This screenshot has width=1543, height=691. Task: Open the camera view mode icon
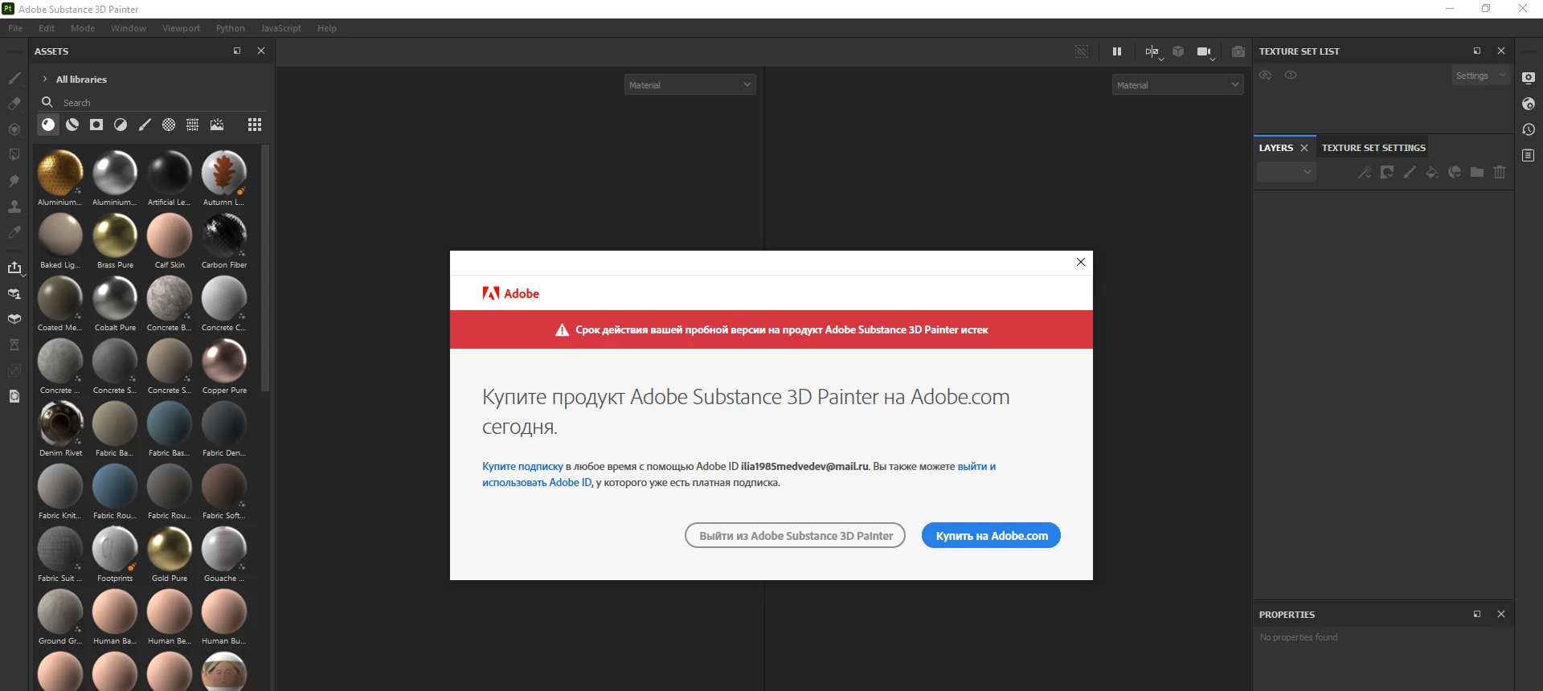click(x=1203, y=51)
